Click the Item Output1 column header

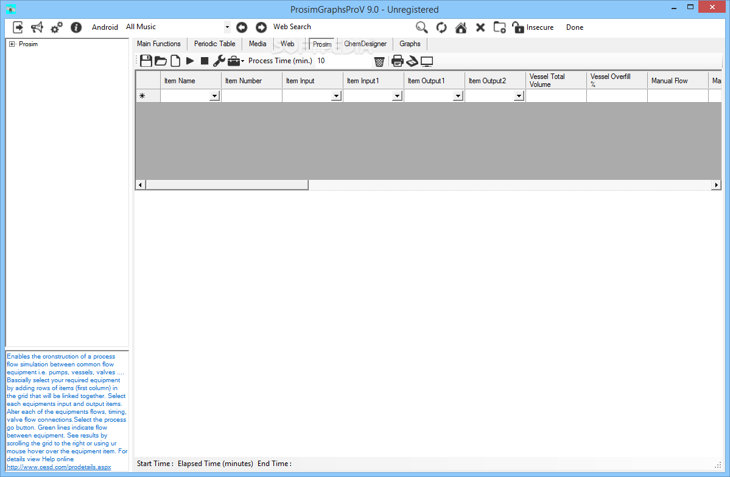tap(434, 81)
